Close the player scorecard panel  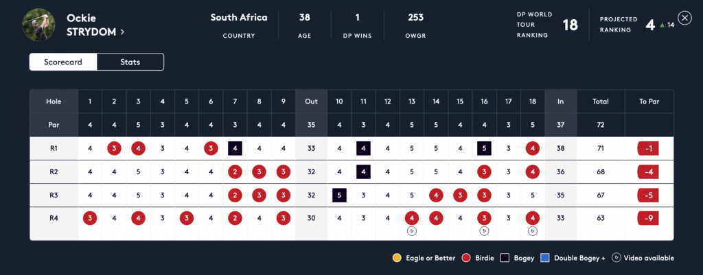click(684, 19)
